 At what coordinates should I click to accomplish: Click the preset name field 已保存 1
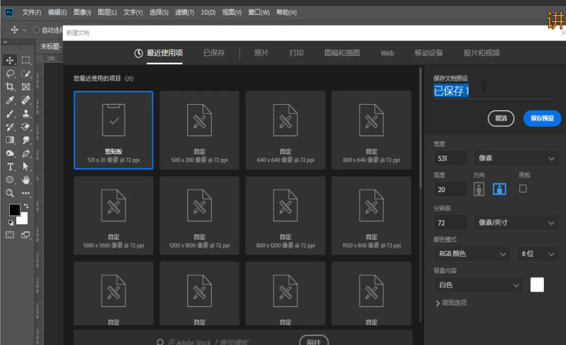tap(492, 91)
